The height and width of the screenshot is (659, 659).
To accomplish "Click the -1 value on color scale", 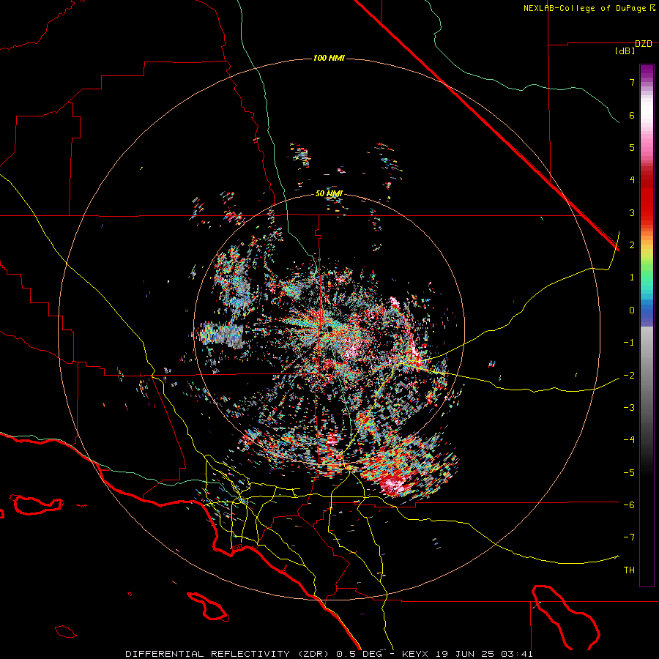I will tap(629, 343).
